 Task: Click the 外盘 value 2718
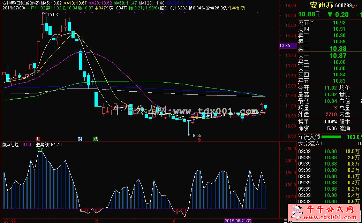point(331,114)
